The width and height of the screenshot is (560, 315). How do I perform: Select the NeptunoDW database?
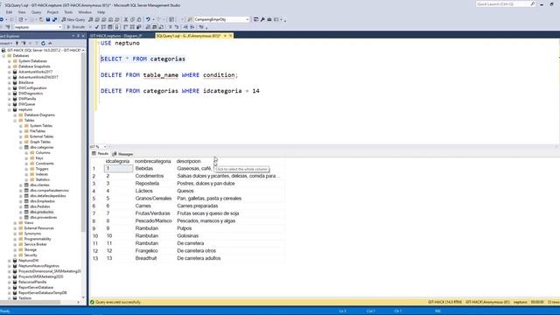click(x=28, y=261)
